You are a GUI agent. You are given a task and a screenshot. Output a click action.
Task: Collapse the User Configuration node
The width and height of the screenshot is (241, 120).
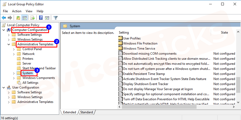click(x=3, y=87)
